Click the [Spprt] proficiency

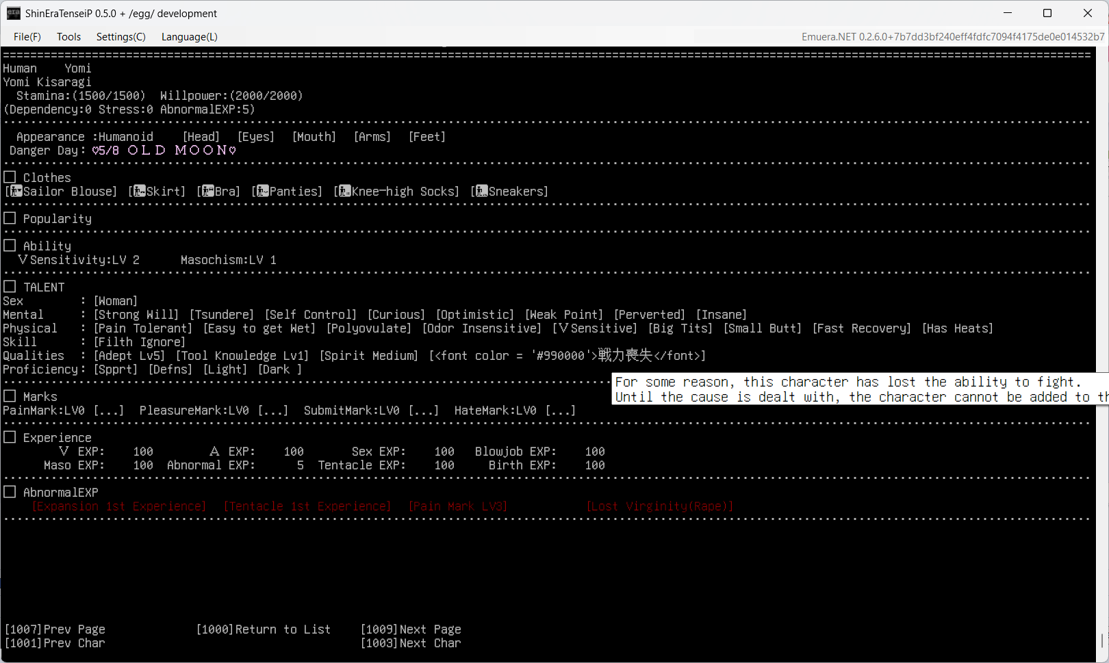pyautogui.click(x=116, y=369)
